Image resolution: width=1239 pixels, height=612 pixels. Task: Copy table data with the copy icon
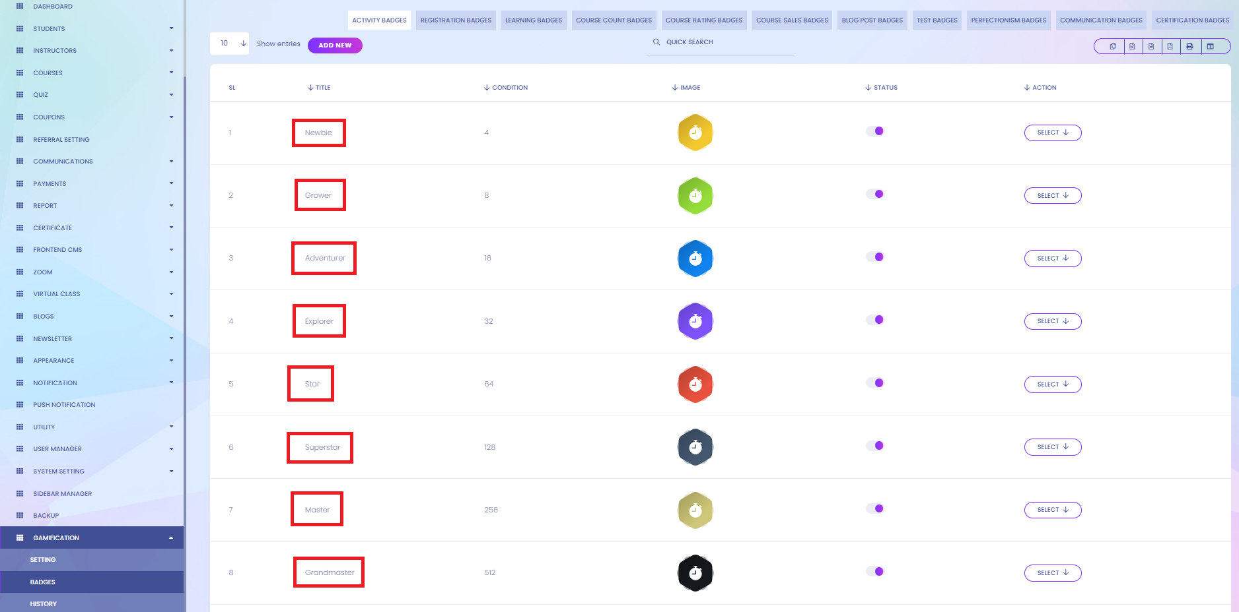pos(1113,46)
